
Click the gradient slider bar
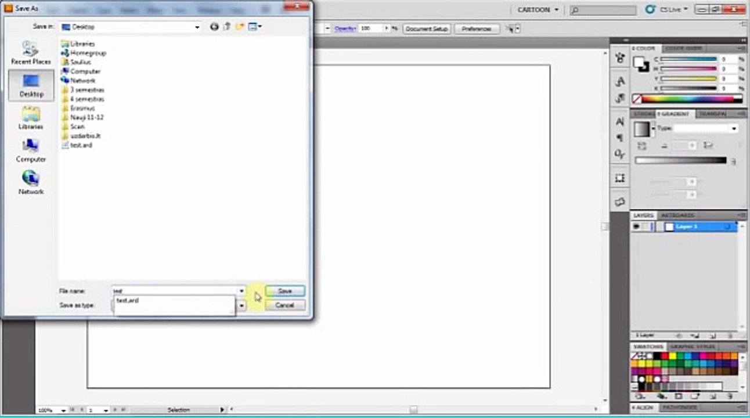[x=680, y=160]
